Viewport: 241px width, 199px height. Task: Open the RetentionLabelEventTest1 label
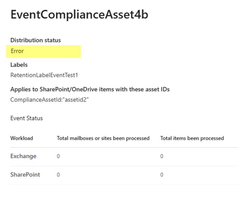point(44,75)
